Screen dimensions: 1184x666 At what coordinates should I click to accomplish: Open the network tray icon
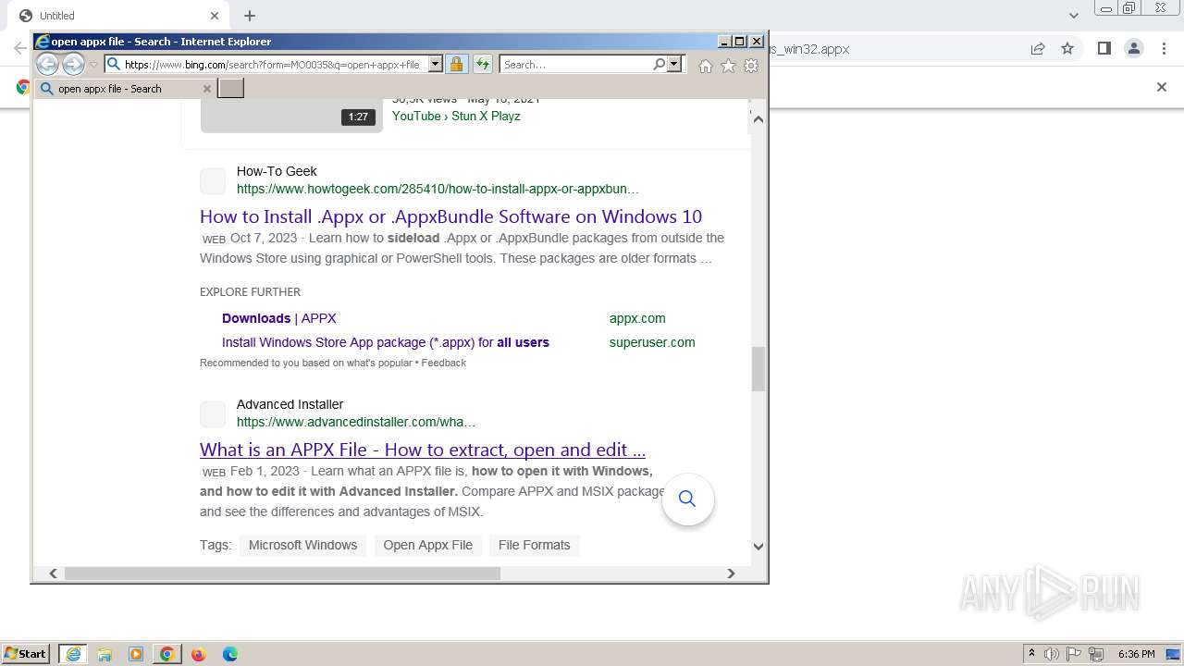(x=1098, y=654)
